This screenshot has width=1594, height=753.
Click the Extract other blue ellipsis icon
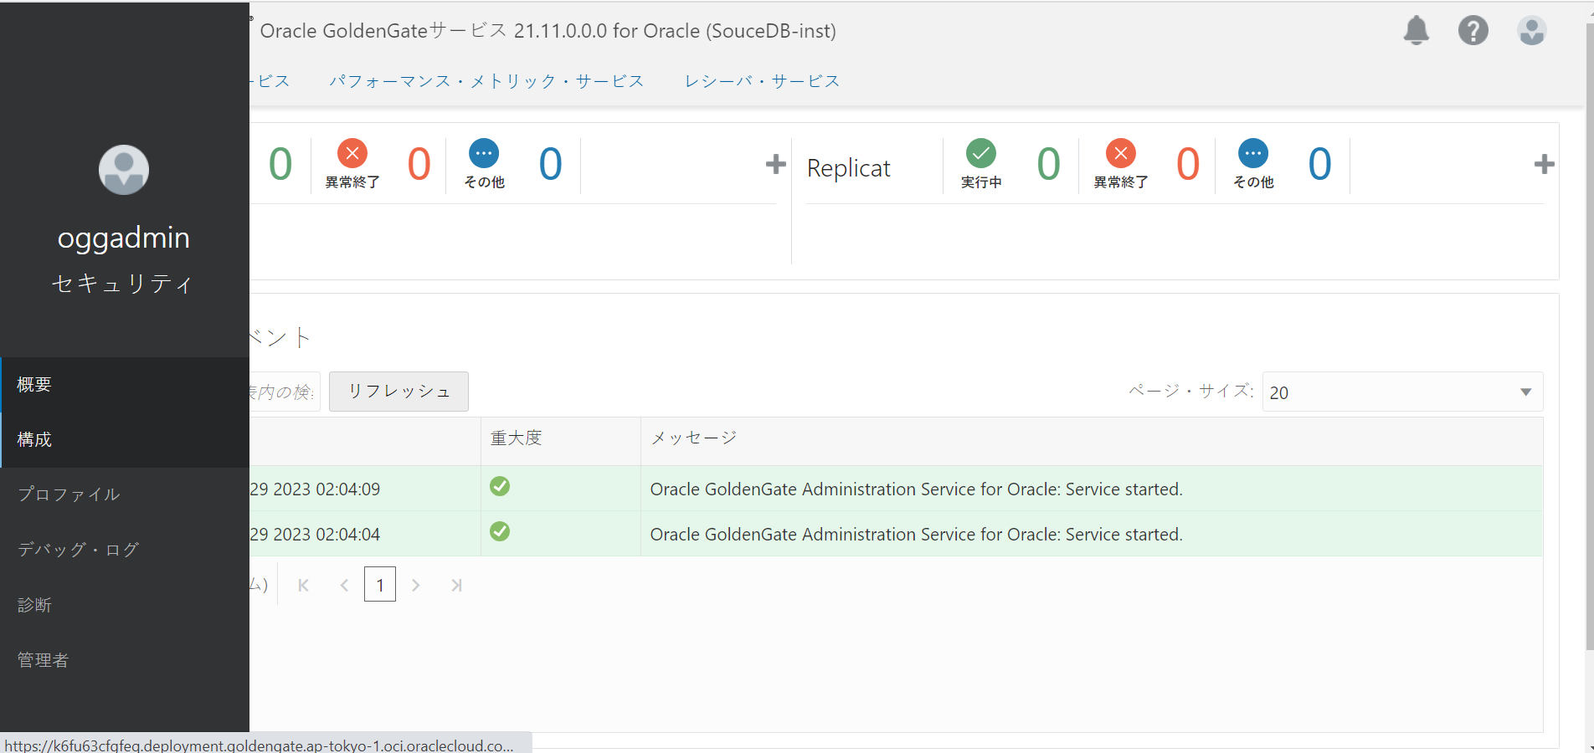pyautogui.click(x=484, y=153)
